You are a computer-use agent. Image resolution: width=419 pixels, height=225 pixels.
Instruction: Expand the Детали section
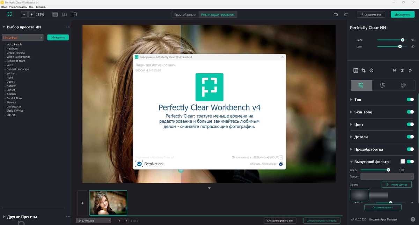point(351,137)
